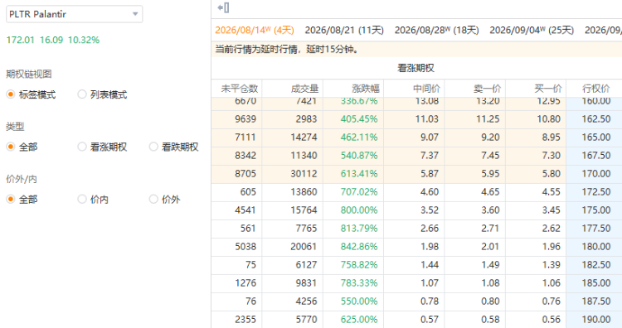
Task: Click change value 540.87%
Action: pyautogui.click(x=359, y=155)
